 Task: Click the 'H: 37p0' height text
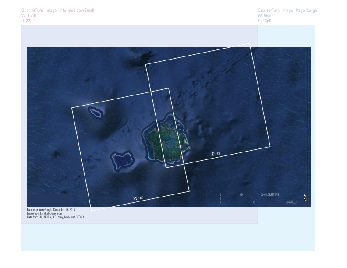point(28,21)
